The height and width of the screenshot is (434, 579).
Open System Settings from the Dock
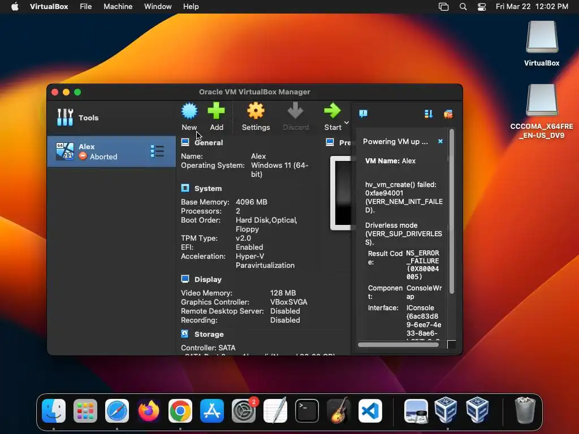[244, 410]
